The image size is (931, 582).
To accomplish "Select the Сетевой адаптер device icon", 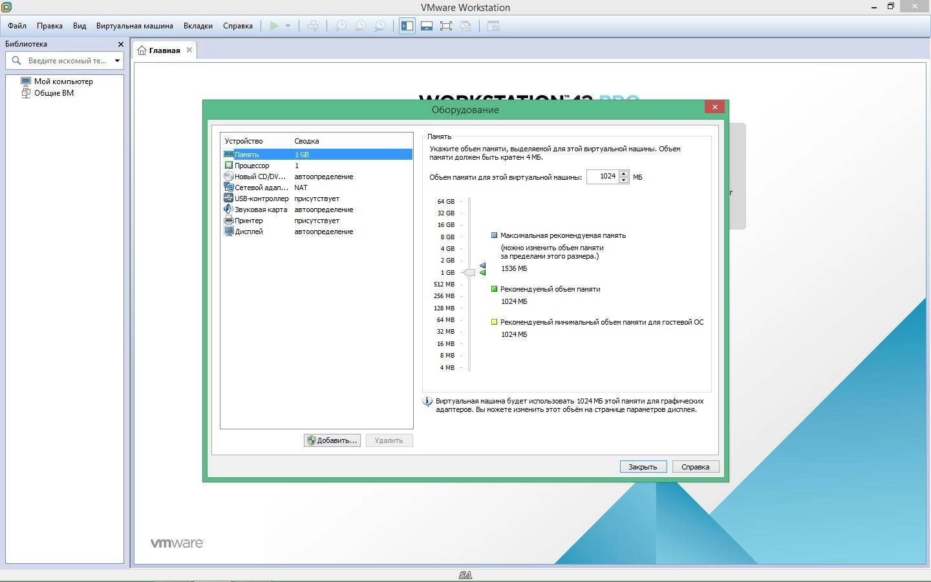I will point(228,188).
